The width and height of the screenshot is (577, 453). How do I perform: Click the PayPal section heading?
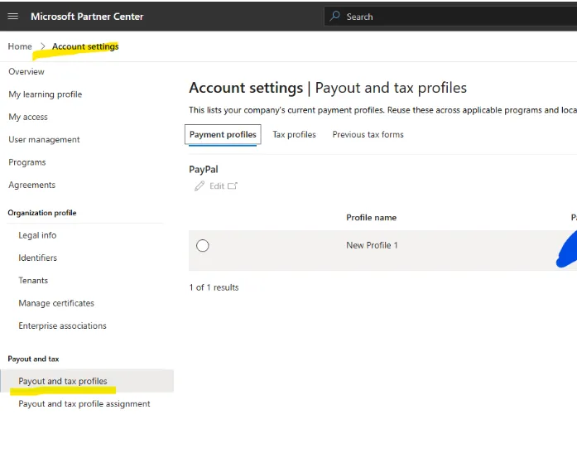click(204, 170)
